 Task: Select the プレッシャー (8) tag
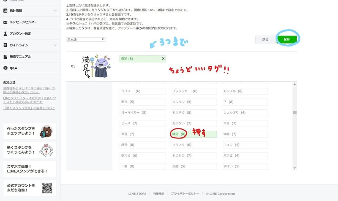194,91
